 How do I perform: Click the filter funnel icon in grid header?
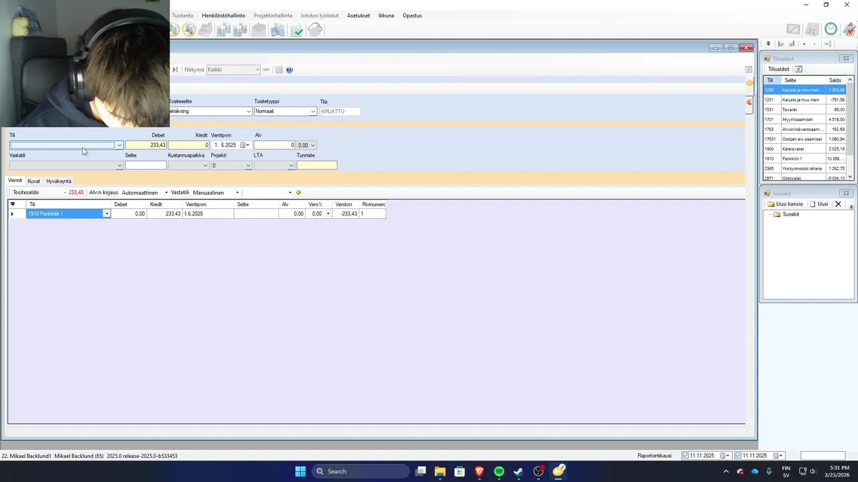tap(13, 204)
